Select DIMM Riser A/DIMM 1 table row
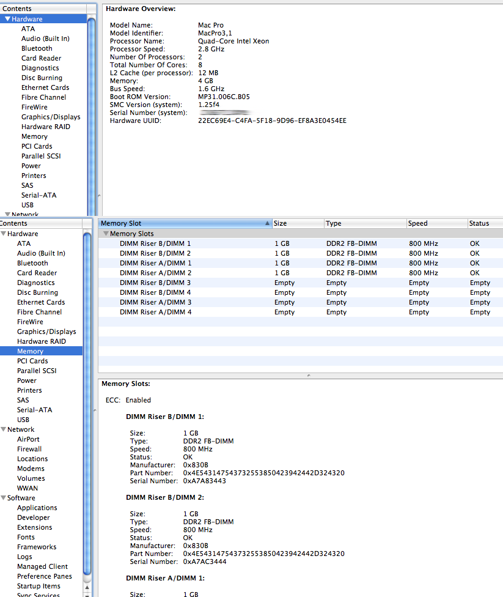 (x=301, y=263)
